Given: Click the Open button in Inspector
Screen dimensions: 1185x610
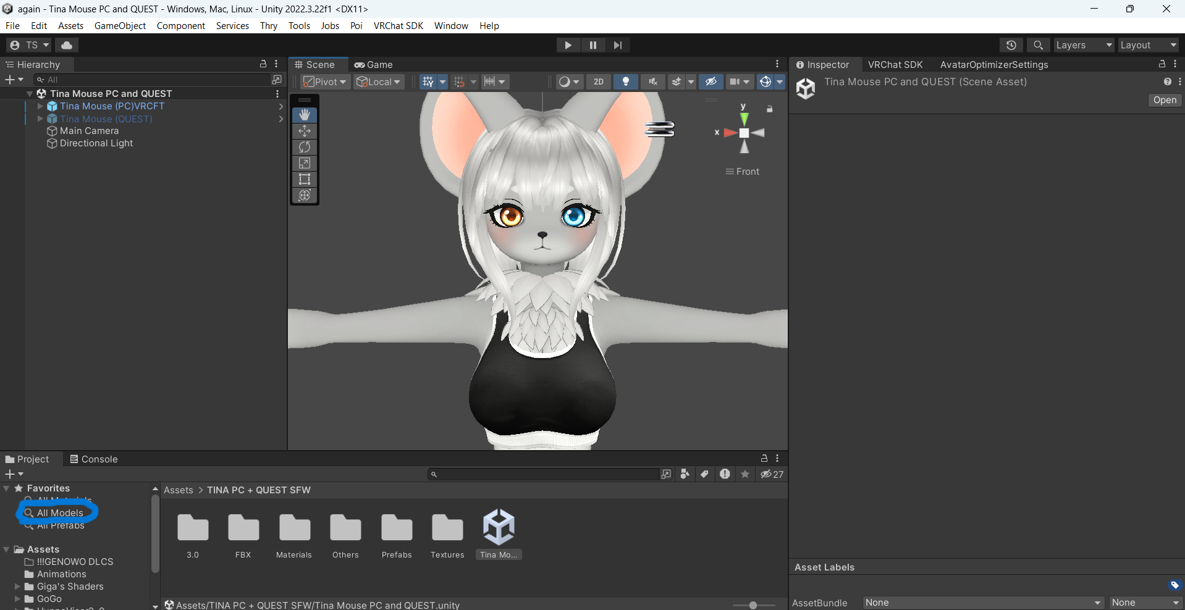Looking at the screenshot, I should [x=1165, y=100].
